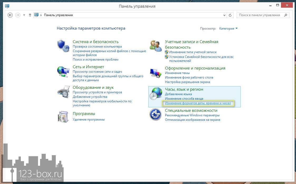The width and height of the screenshot is (296, 184).
Task: Click the forward arrow navigation button
Action: point(18,15)
